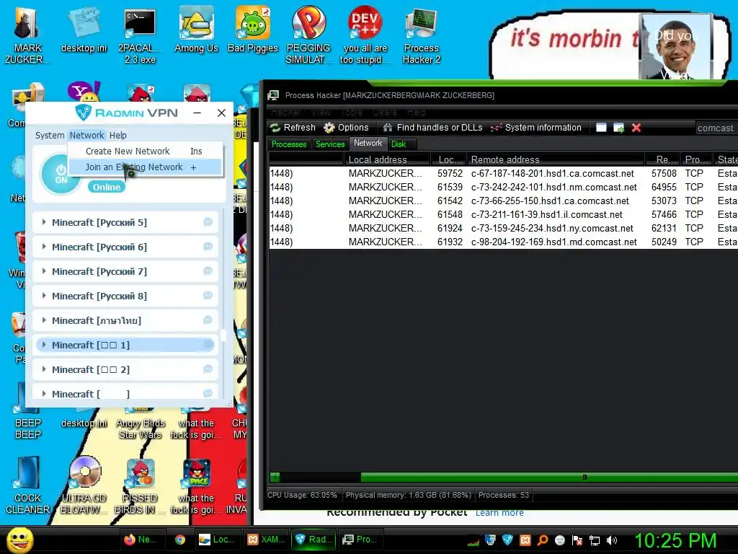Expand the Minecraft [□□ 1] network

click(x=44, y=344)
